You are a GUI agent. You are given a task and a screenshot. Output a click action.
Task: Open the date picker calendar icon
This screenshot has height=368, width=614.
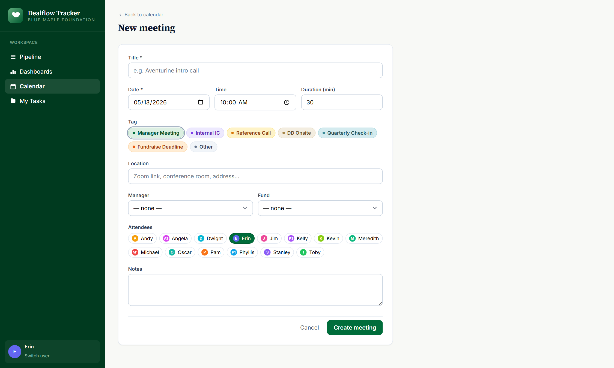click(201, 102)
